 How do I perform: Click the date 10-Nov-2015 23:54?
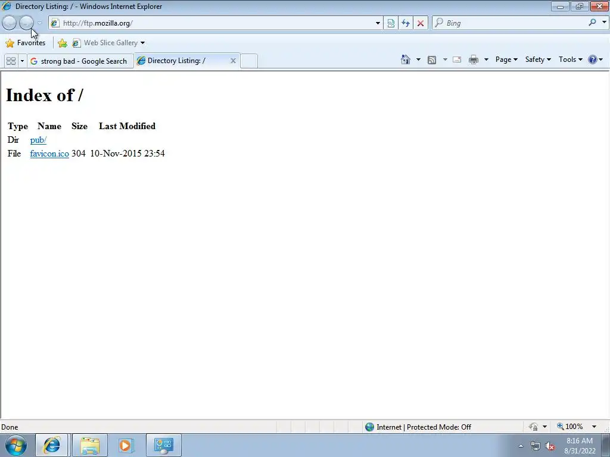[127, 154]
